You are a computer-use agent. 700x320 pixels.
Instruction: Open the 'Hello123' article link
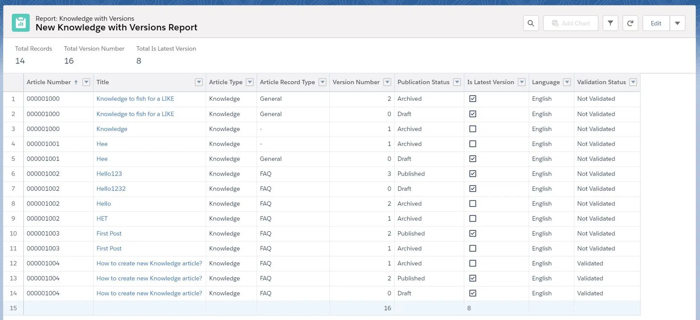point(109,174)
